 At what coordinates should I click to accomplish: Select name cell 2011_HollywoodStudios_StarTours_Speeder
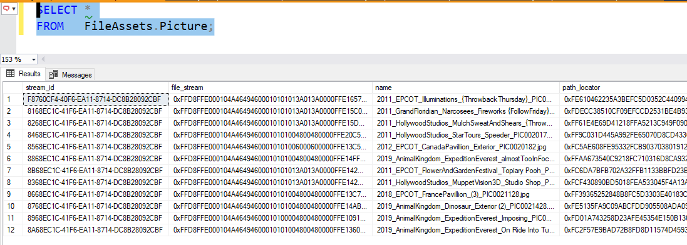(x=466, y=135)
